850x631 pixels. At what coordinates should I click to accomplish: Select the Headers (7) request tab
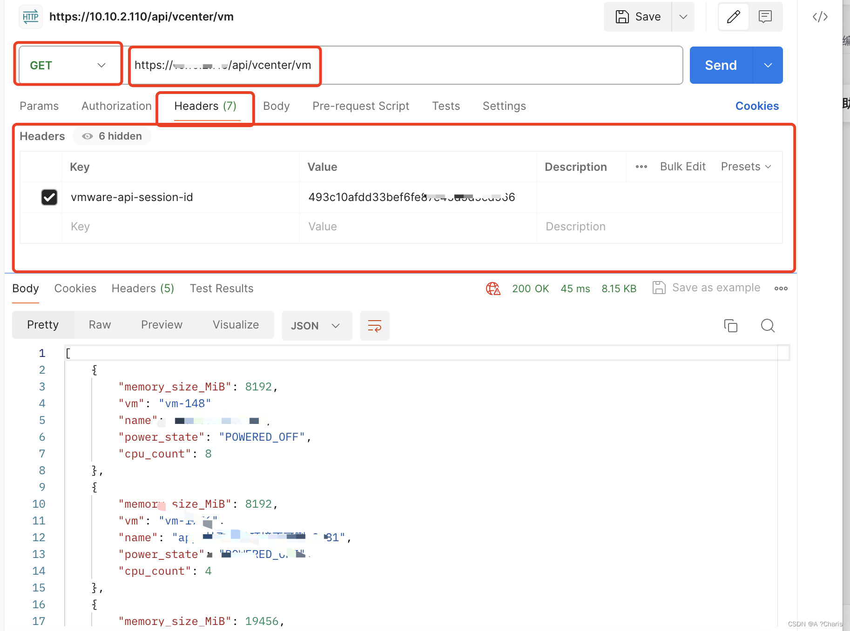[205, 106]
